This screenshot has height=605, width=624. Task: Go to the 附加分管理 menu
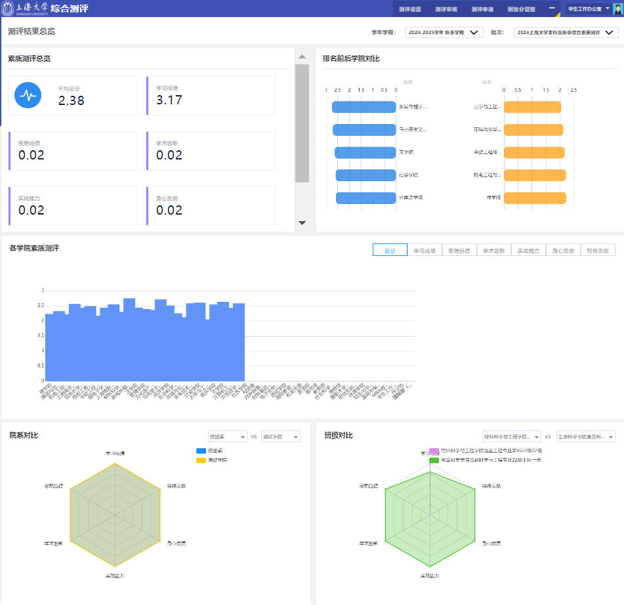click(x=522, y=9)
